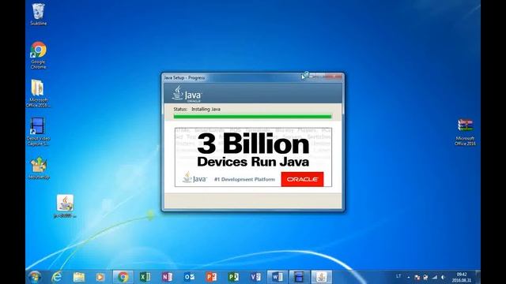The width and height of the screenshot is (506, 284).
Task: Switch to Word in the taskbar
Action: [278, 277]
